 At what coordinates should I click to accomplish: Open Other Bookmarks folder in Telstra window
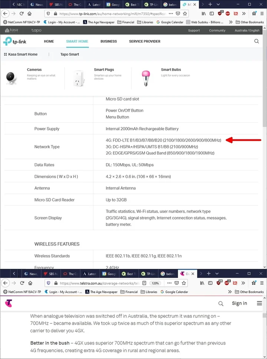250,292
